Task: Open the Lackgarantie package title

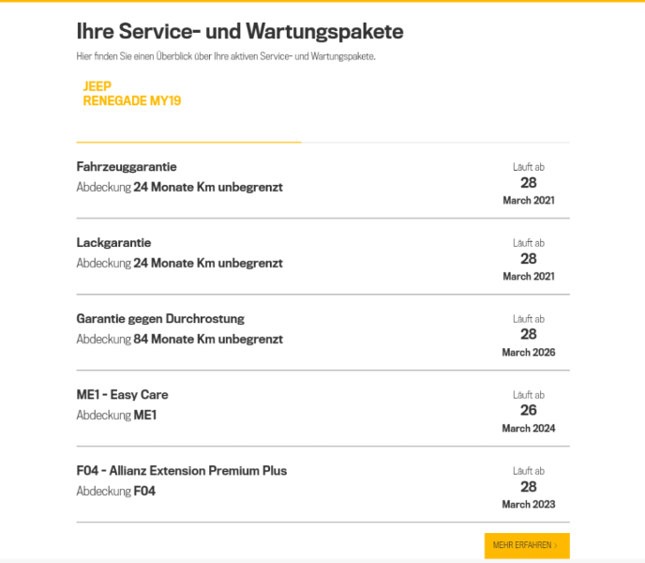Action: pos(113,243)
